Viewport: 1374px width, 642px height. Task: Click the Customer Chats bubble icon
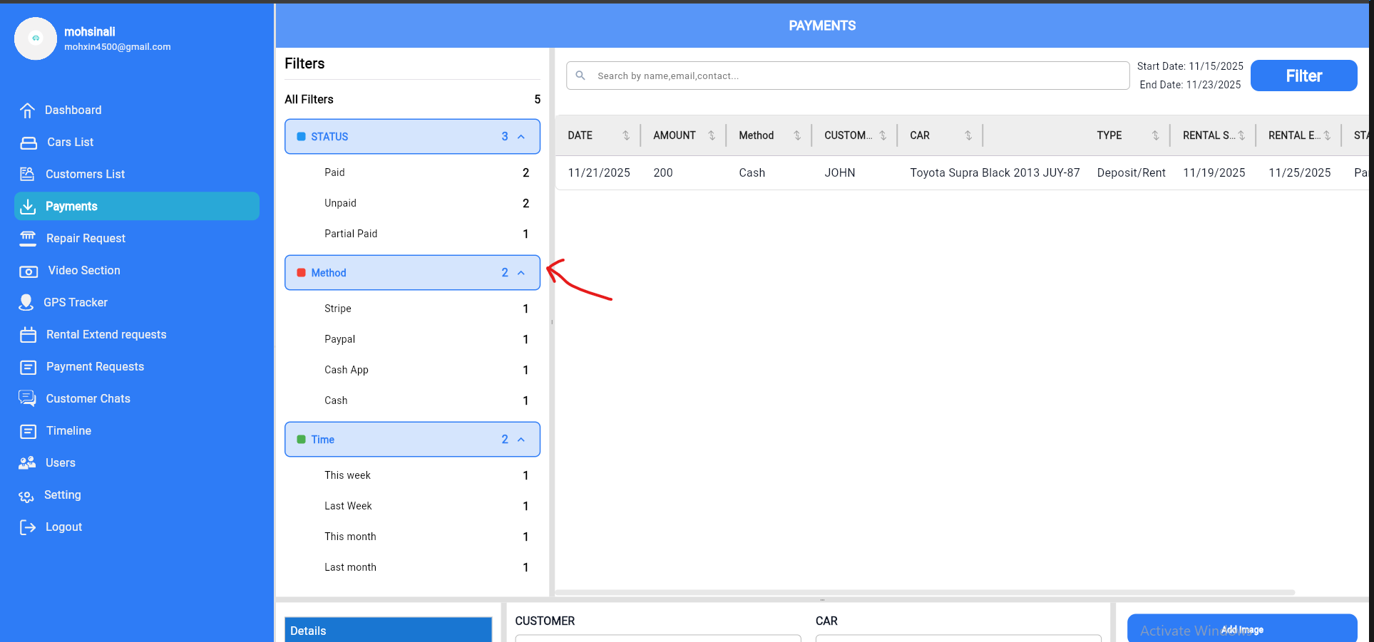28,398
